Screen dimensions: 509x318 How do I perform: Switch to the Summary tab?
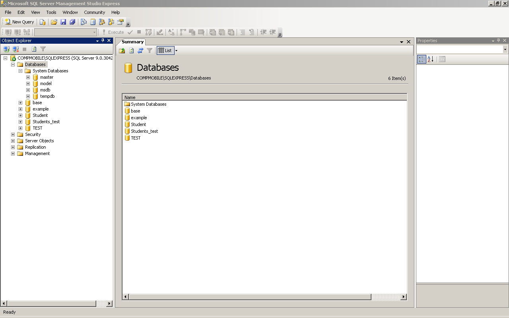132,42
